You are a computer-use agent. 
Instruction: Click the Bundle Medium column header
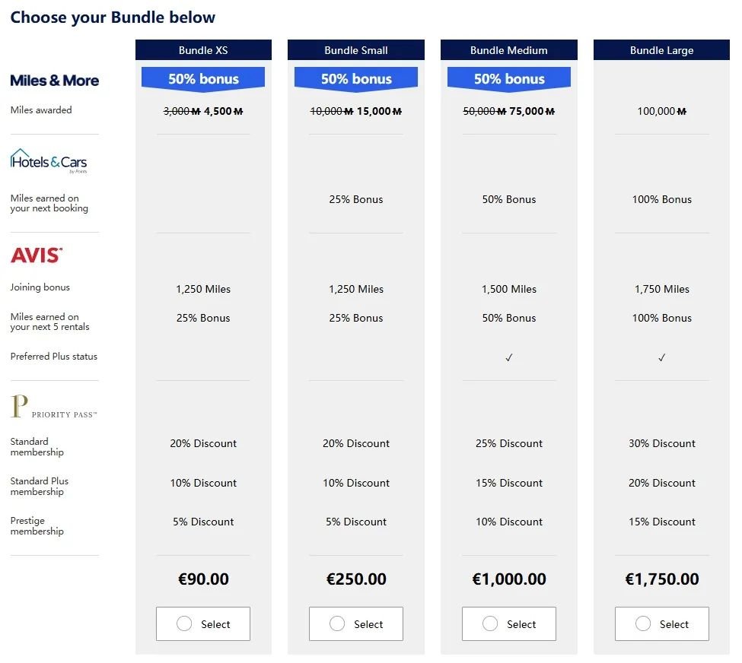pyautogui.click(x=508, y=50)
